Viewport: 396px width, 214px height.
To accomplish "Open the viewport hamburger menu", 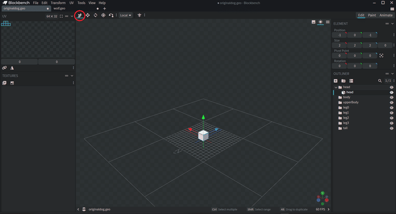I will pos(328,22).
